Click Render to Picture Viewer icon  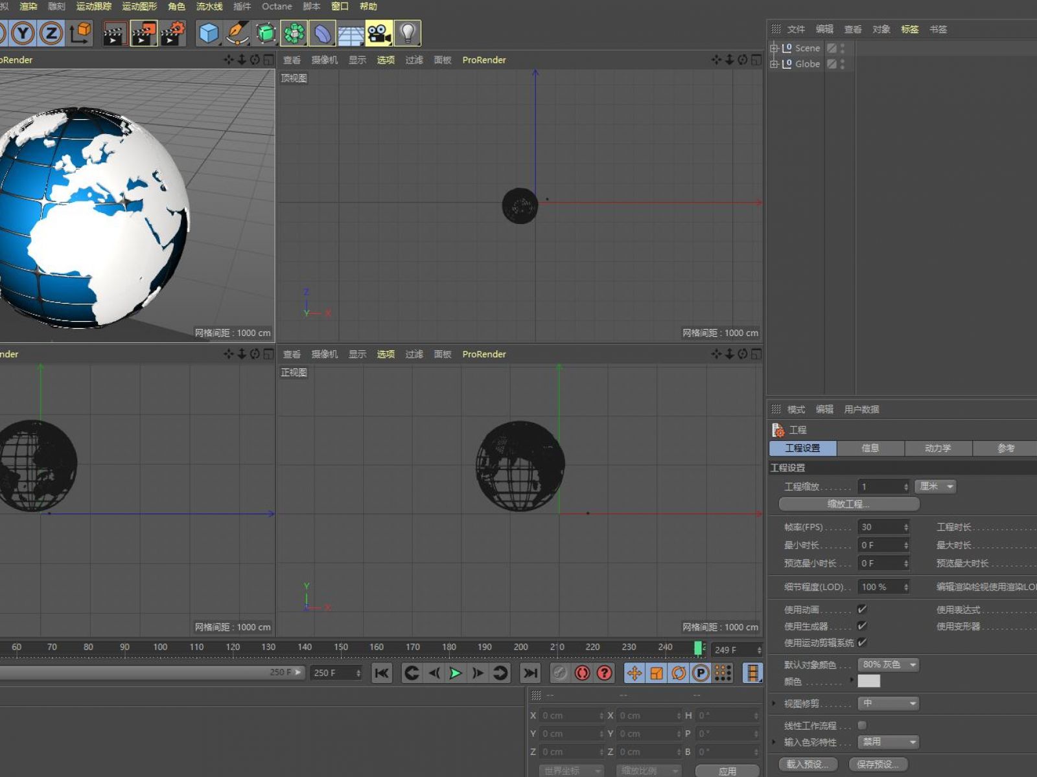(143, 33)
